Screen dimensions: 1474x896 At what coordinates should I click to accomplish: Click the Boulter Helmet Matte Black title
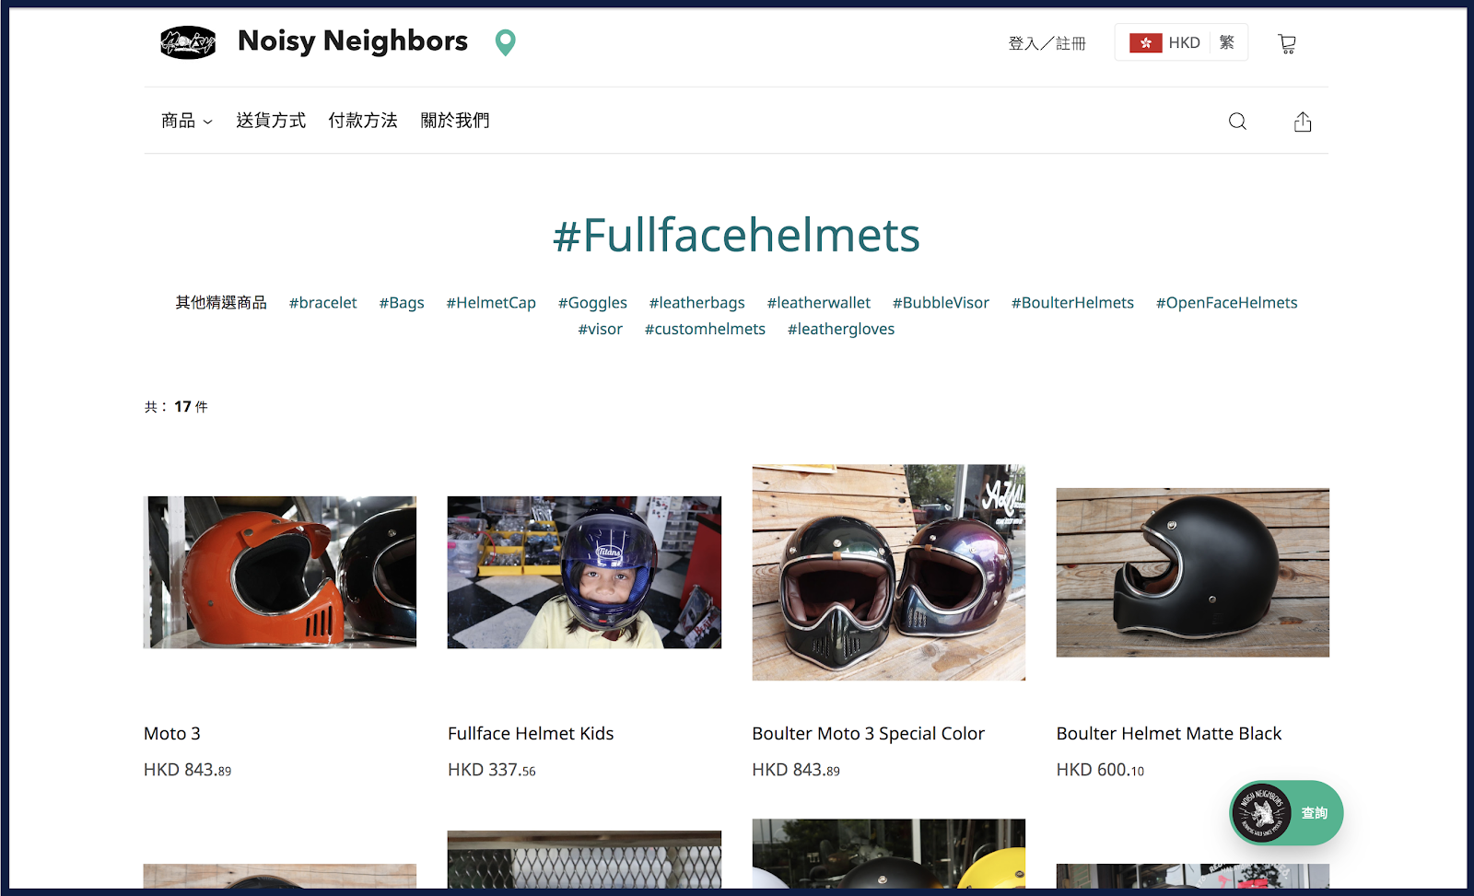click(x=1168, y=734)
